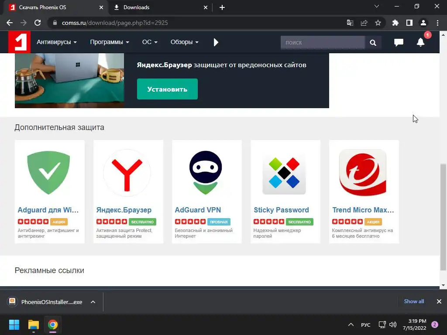This screenshot has width=447, height=335.
Task: Open the Chrome three-dot menu
Action: point(437,23)
